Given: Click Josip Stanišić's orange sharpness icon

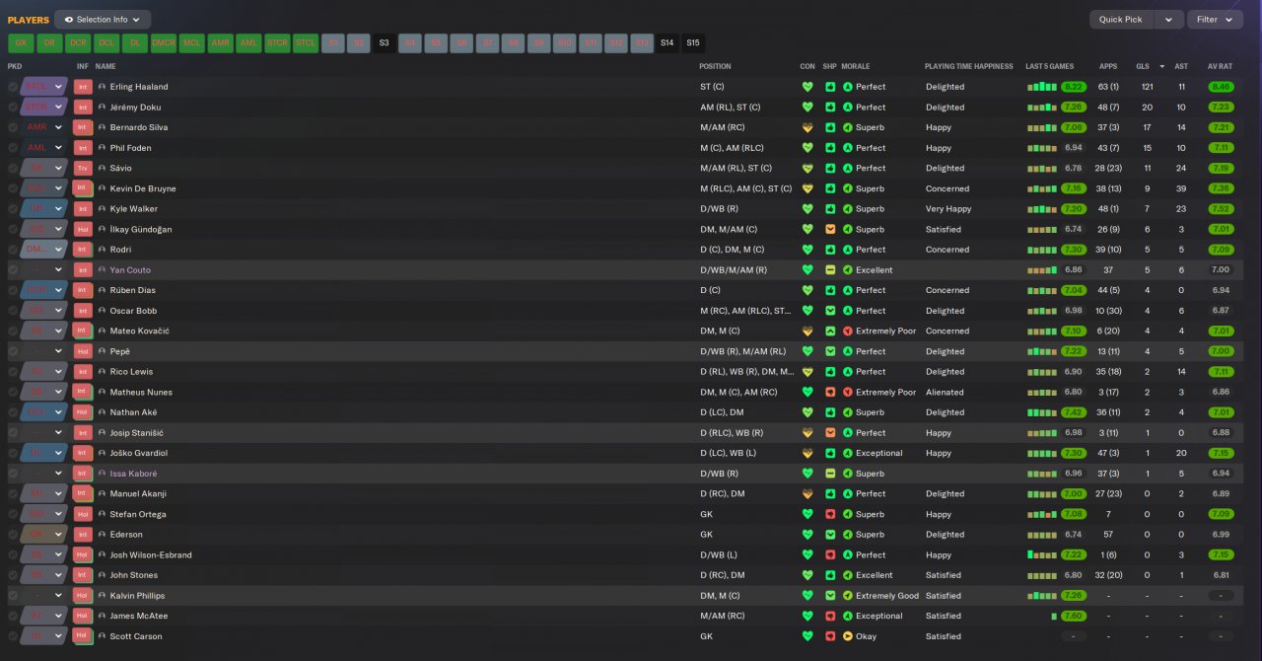Looking at the screenshot, I should (x=830, y=433).
